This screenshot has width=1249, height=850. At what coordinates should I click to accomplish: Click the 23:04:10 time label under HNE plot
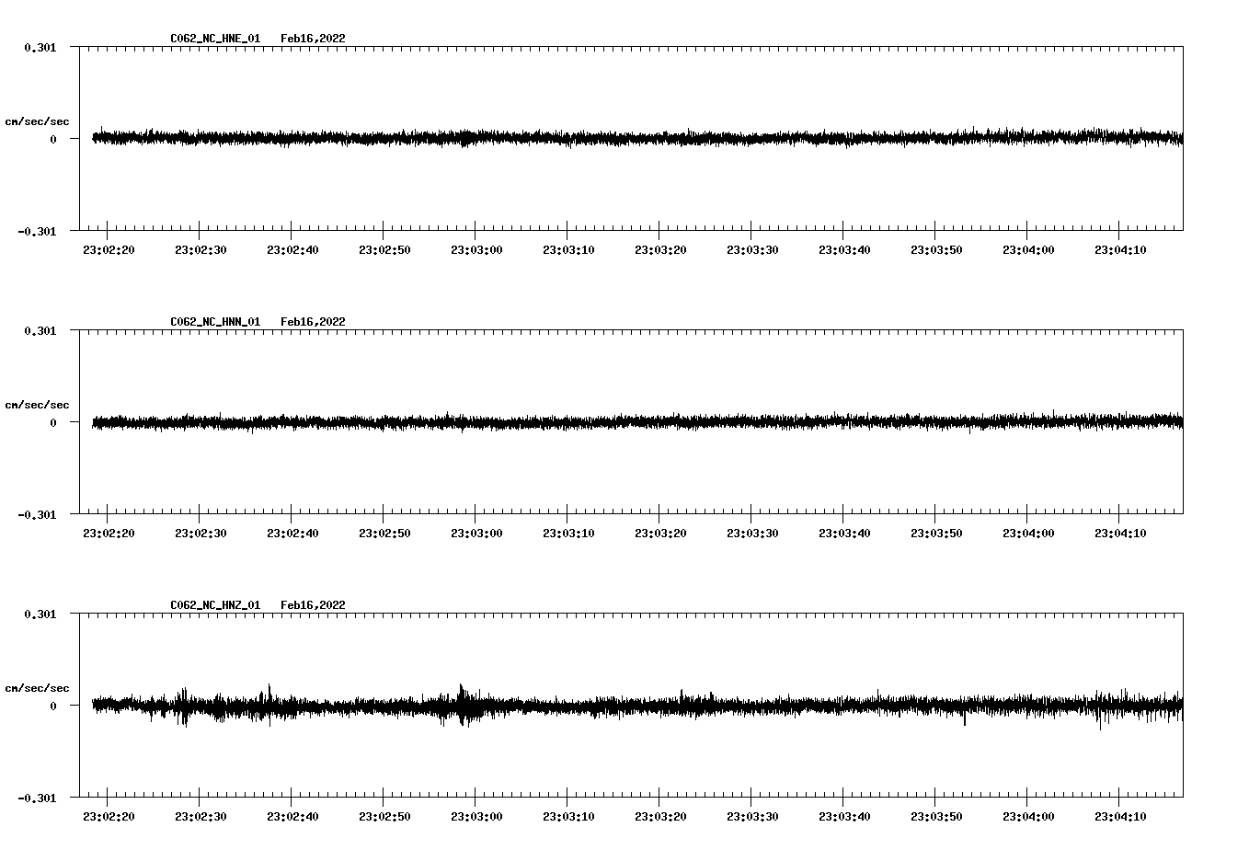click(x=1120, y=249)
